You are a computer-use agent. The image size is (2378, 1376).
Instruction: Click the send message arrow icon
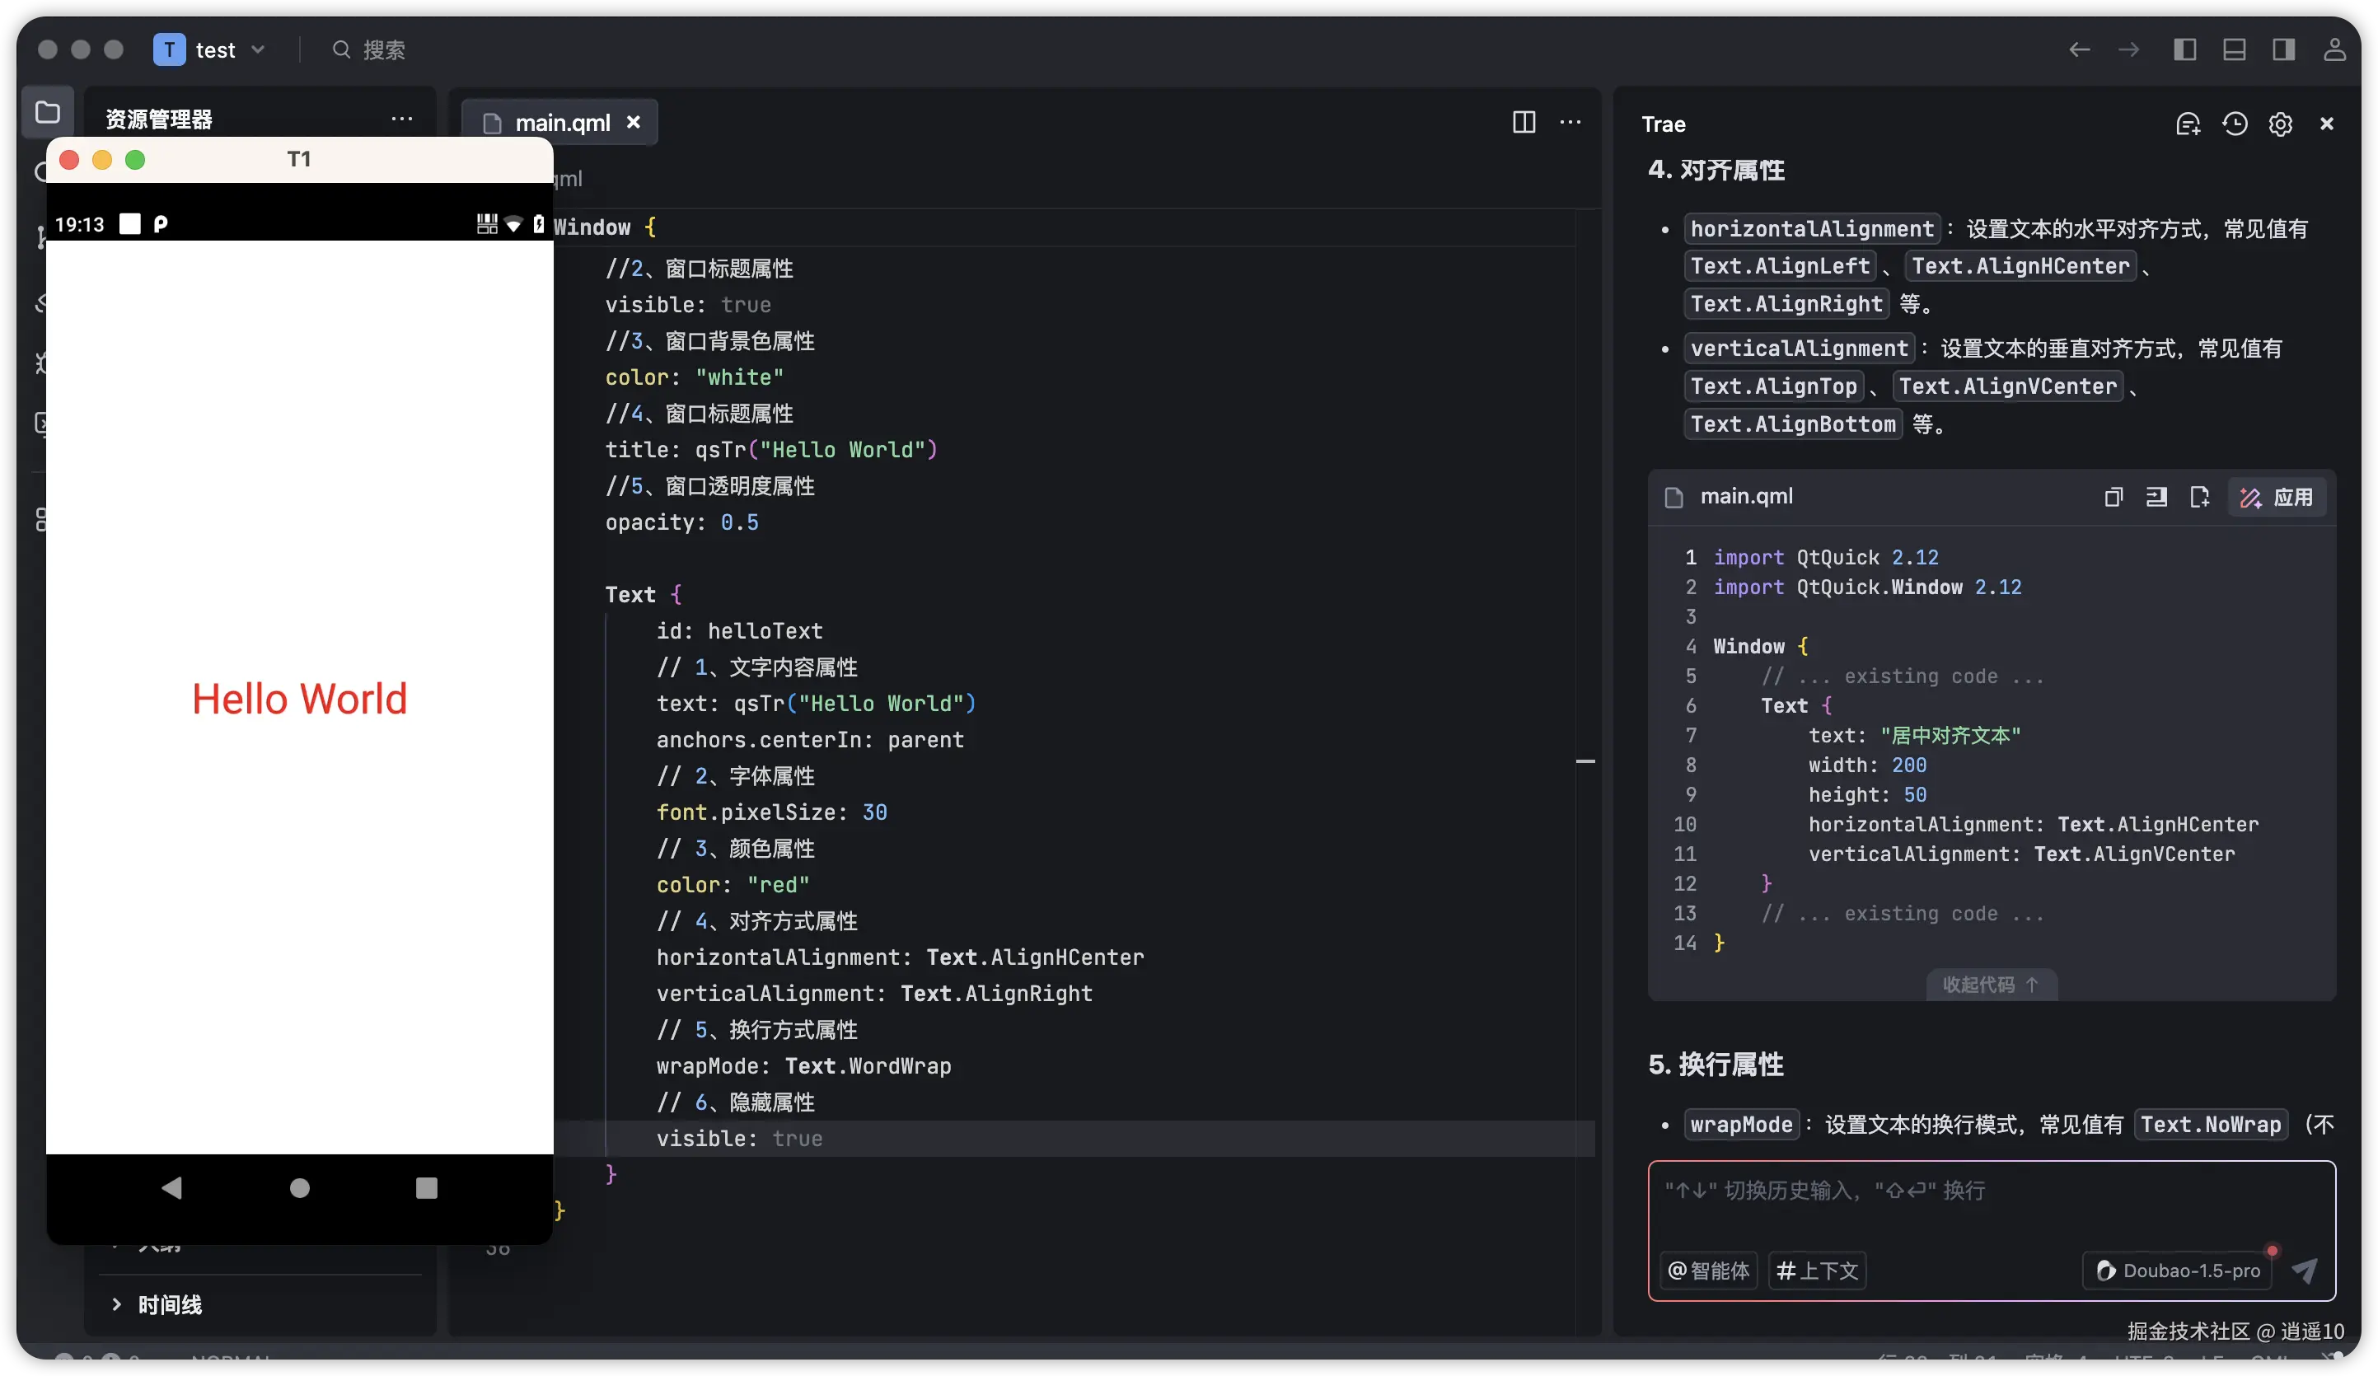click(x=2304, y=1271)
